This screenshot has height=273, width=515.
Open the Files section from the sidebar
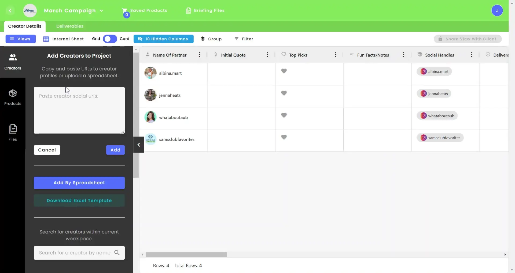click(13, 132)
